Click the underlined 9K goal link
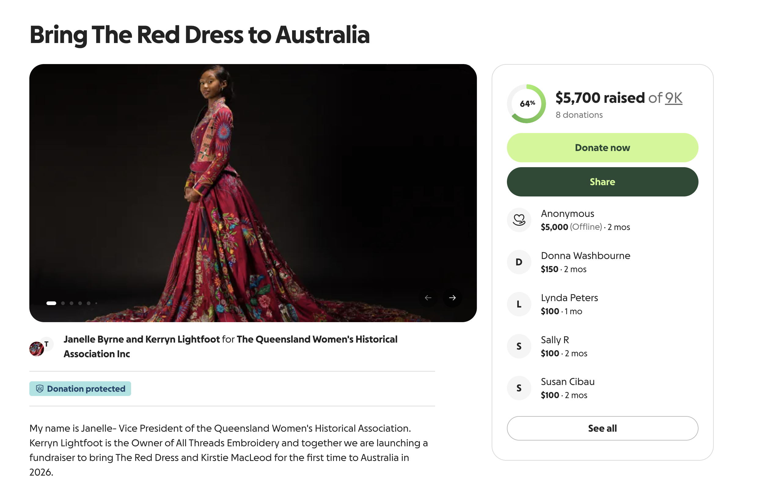The width and height of the screenshot is (759, 482). pos(673,98)
